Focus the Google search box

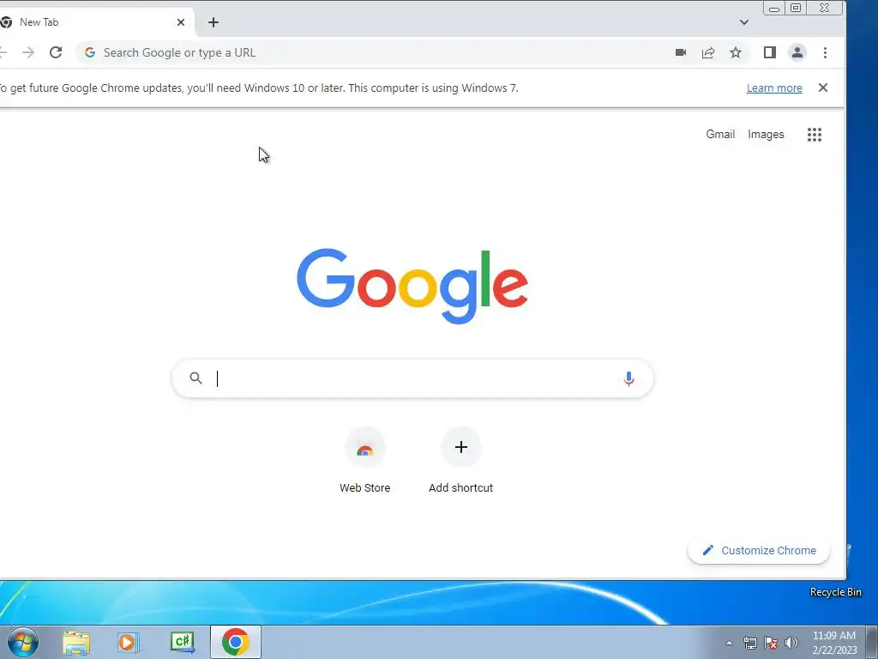(412, 378)
